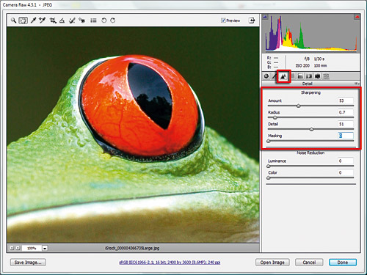Open workflow options via sRGB link

170,263
